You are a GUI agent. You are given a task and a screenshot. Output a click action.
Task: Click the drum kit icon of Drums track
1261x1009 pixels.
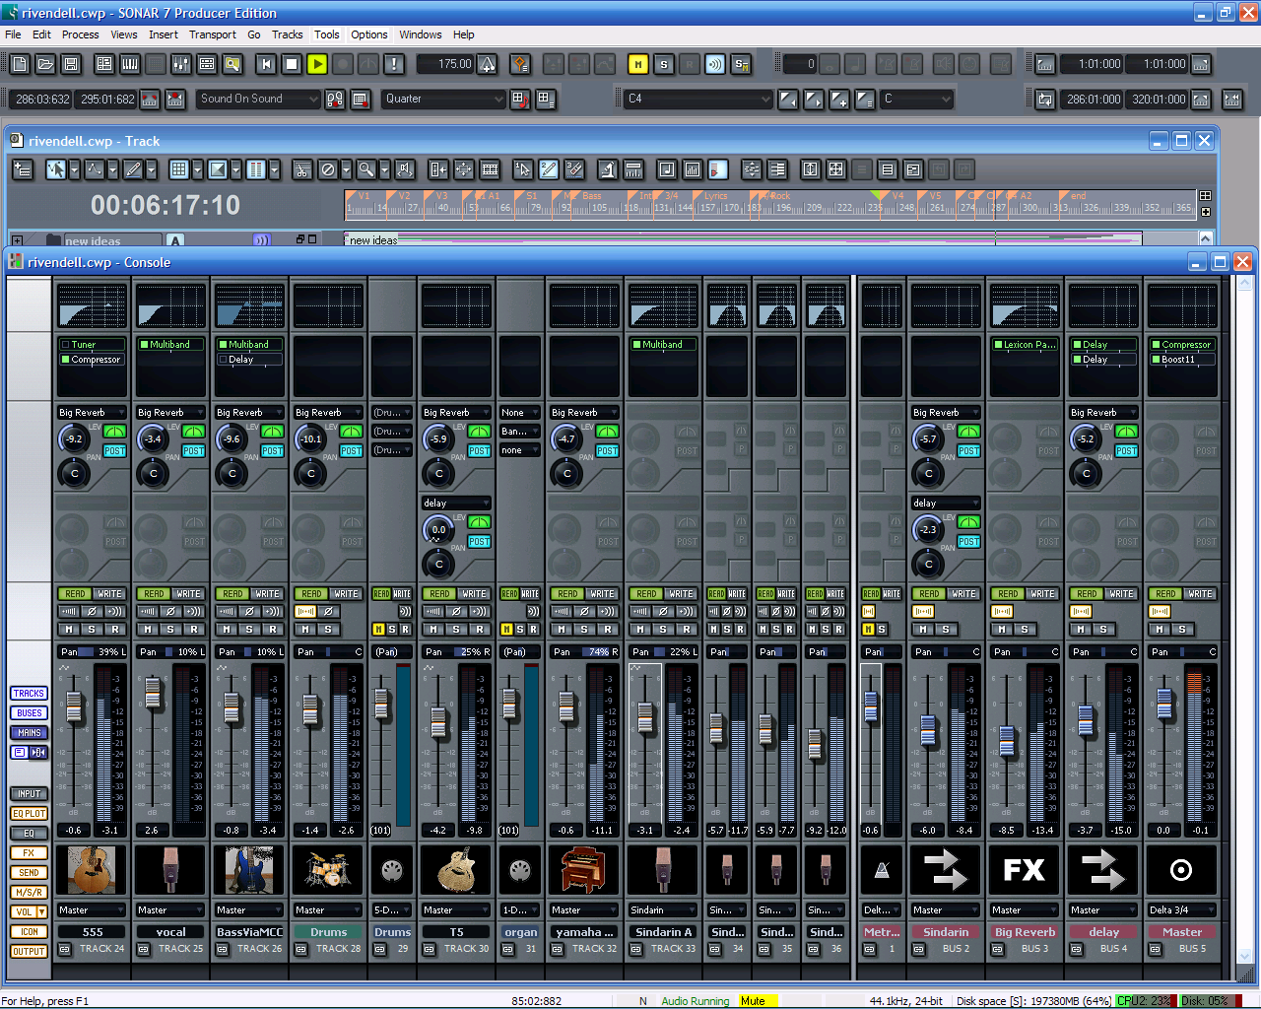click(328, 870)
